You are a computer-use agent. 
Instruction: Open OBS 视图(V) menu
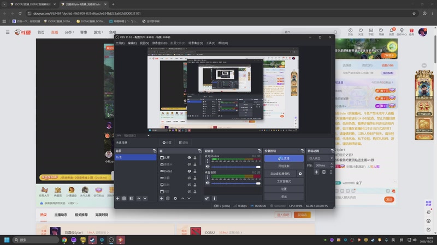pos(144,43)
